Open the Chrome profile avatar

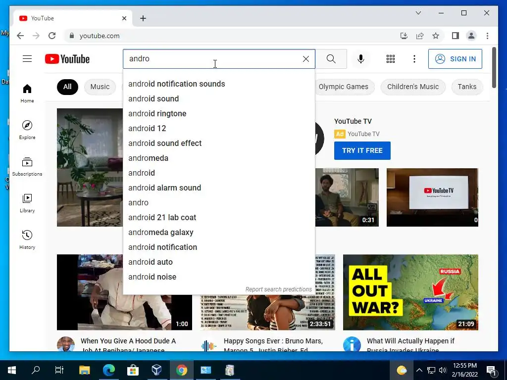point(471,36)
